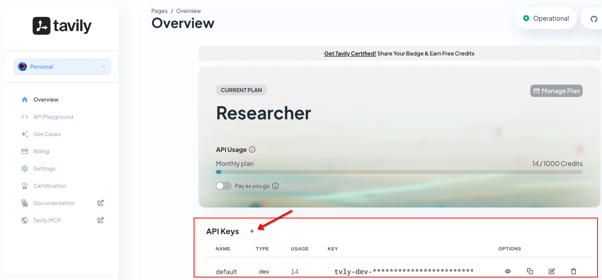Click the Manage Plan button
Screen dimensions: 602x280
556,91
